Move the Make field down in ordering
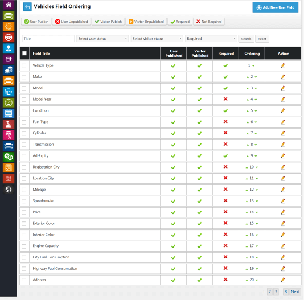This screenshot has width=304, height=300. pyautogui.click(x=256, y=77)
